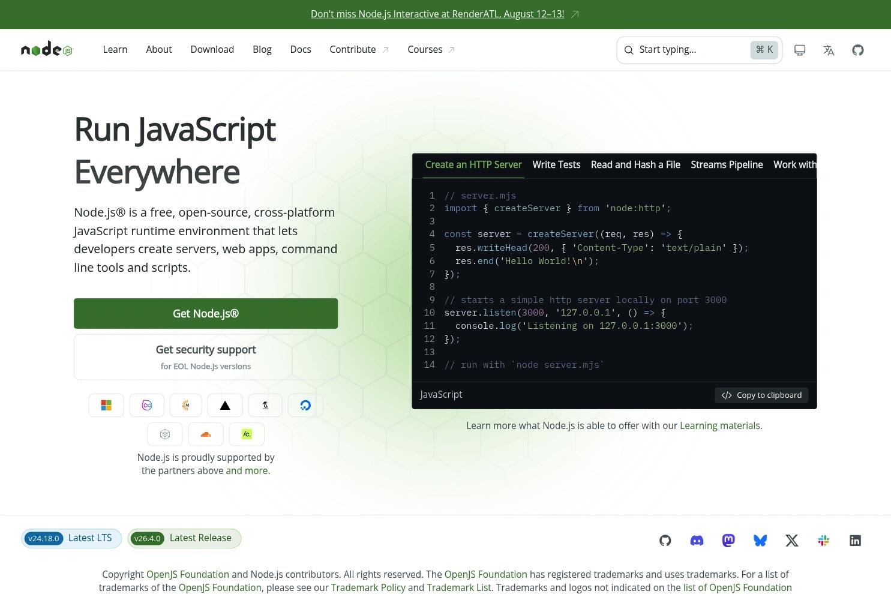Follow the Learning materials link
Image resolution: width=891 pixels, height=594 pixels.
(720, 425)
